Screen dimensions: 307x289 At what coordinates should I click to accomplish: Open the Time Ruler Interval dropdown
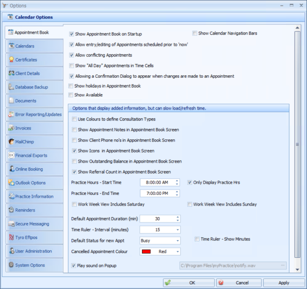pos(177,230)
